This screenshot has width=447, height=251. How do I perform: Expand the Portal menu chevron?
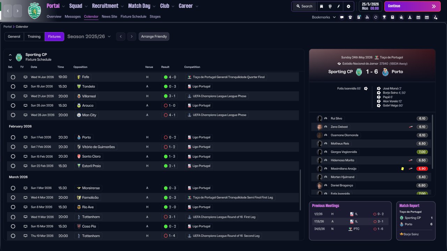63,6
